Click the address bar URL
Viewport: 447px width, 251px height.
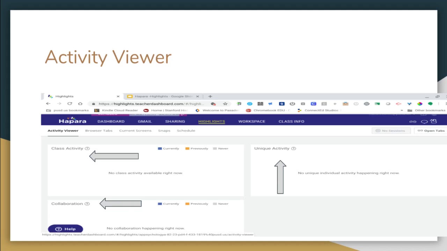(x=151, y=104)
